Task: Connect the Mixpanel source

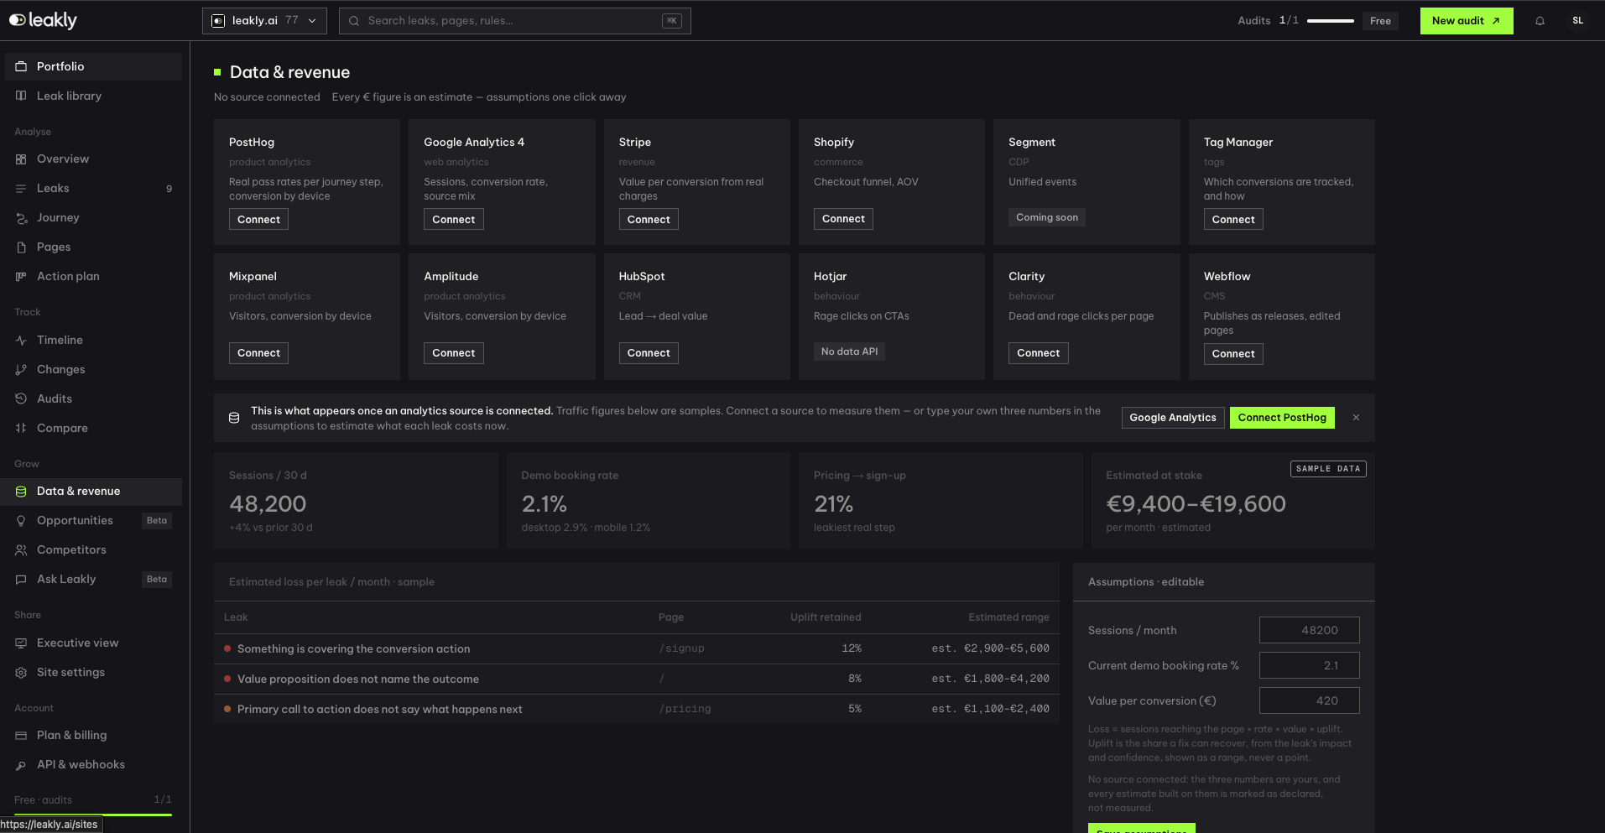Action: pyautogui.click(x=258, y=353)
